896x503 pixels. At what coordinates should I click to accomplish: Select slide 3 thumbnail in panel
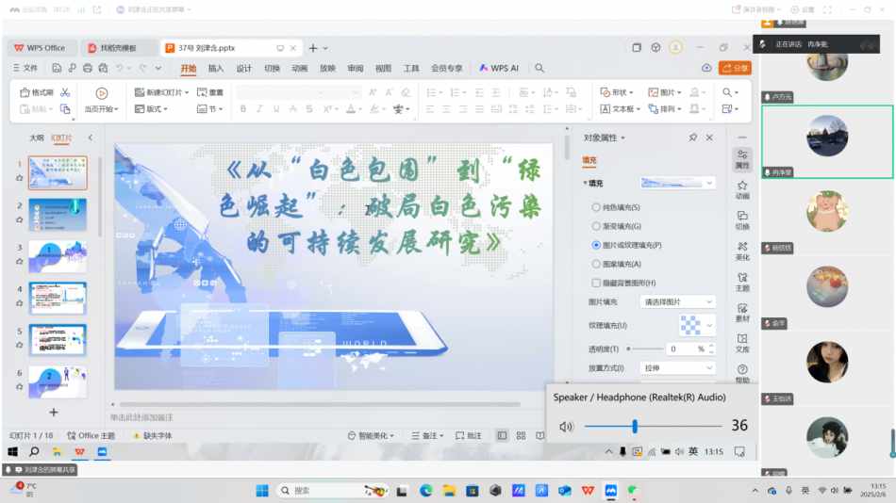[58, 256]
